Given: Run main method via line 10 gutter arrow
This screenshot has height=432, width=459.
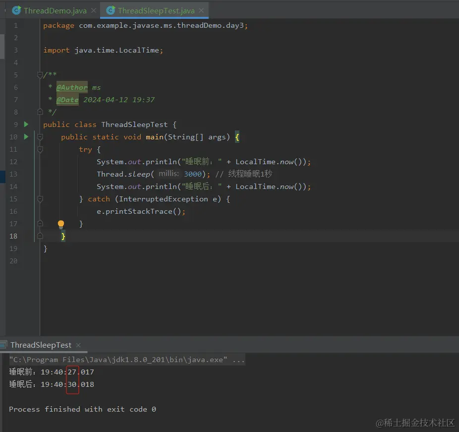Looking at the screenshot, I should [26, 136].
